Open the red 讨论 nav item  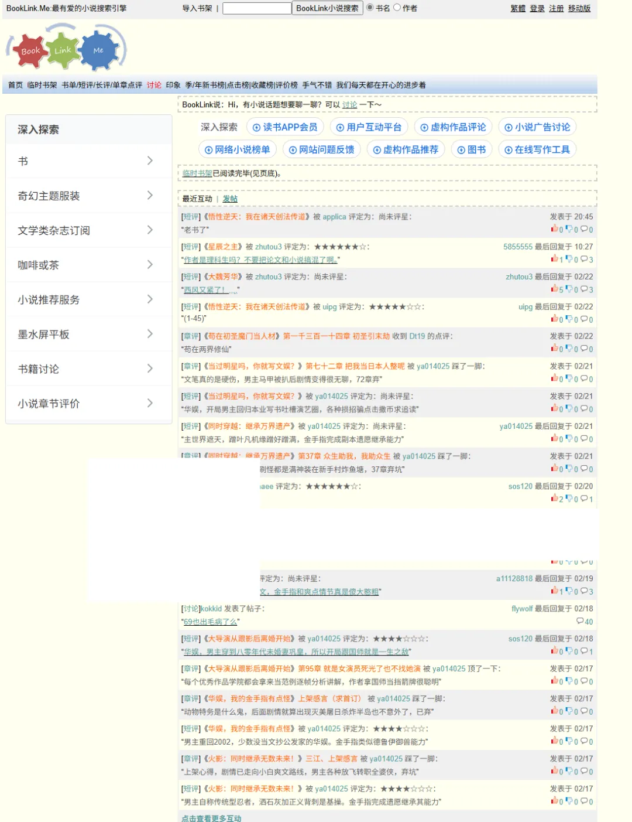point(154,85)
